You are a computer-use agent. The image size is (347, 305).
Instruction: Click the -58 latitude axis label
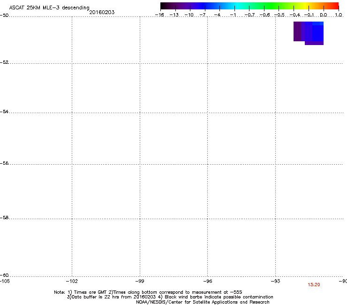4,218
